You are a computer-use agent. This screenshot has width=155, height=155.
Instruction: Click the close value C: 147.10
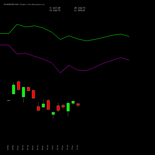[55, 8]
